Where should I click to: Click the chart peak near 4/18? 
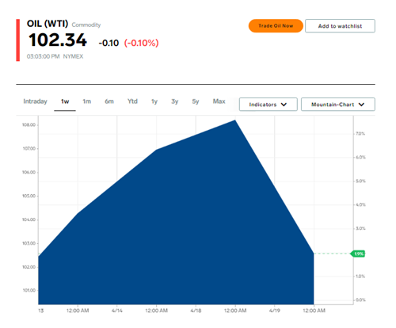[x=235, y=120]
